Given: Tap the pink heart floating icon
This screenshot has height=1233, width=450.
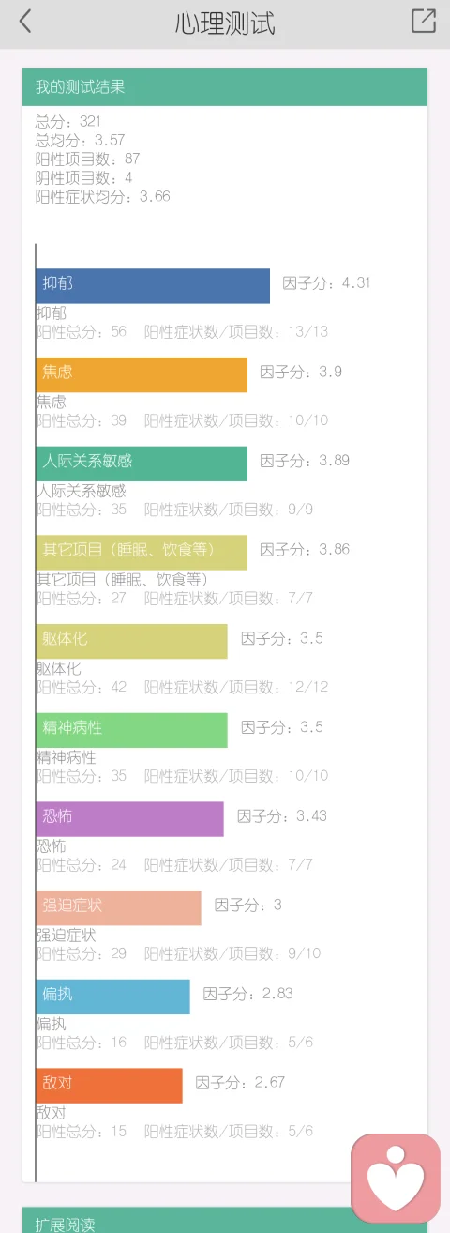Looking at the screenshot, I should coord(396,1178).
